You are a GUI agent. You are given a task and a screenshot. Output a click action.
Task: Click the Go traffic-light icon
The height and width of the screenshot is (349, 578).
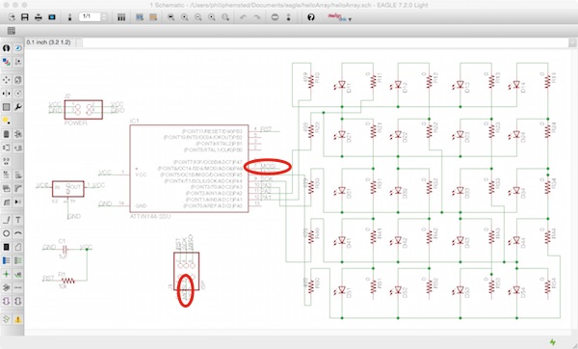click(x=288, y=17)
